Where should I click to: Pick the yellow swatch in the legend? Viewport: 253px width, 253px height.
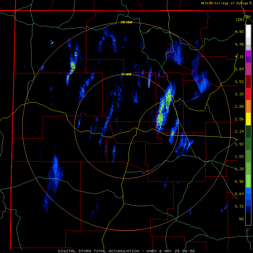[x=248, y=119]
